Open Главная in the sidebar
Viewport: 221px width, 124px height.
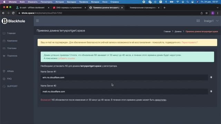click(11, 33)
